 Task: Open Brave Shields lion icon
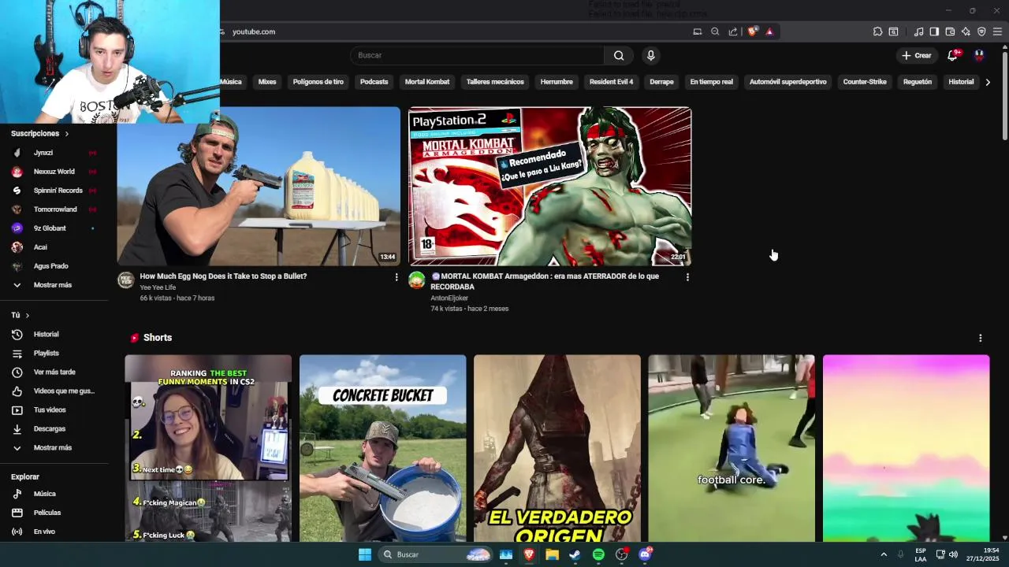point(753,31)
